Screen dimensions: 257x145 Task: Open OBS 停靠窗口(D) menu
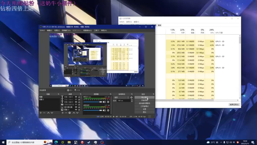pyautogui.click(x=66, y=30)
